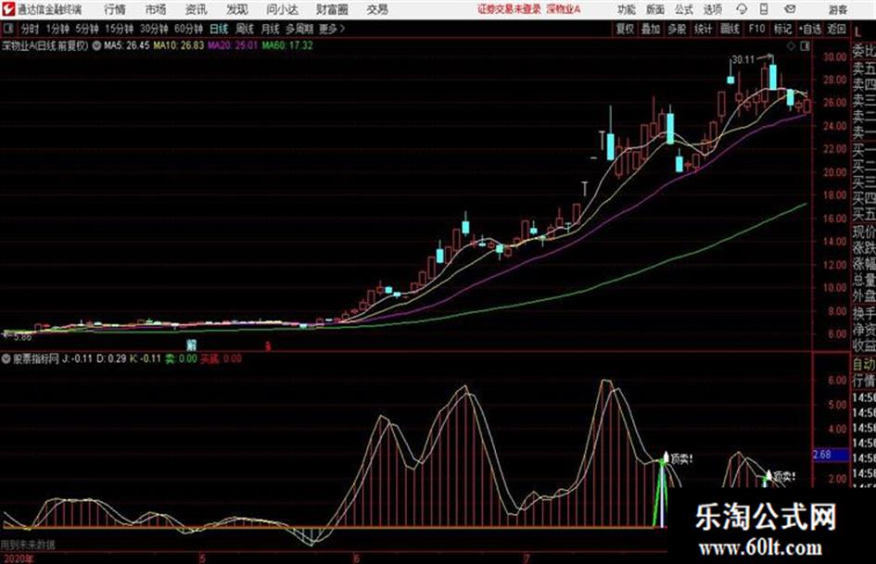Click the L tab on right panel
Screen dimensions: 876x564
pos(857,32)
